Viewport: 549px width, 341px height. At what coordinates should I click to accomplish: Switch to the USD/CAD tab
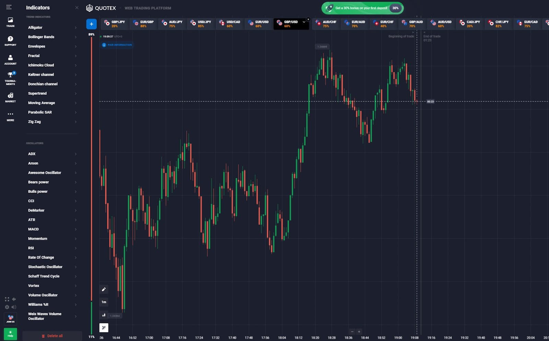pyautogui.click(x=230, y=24)
